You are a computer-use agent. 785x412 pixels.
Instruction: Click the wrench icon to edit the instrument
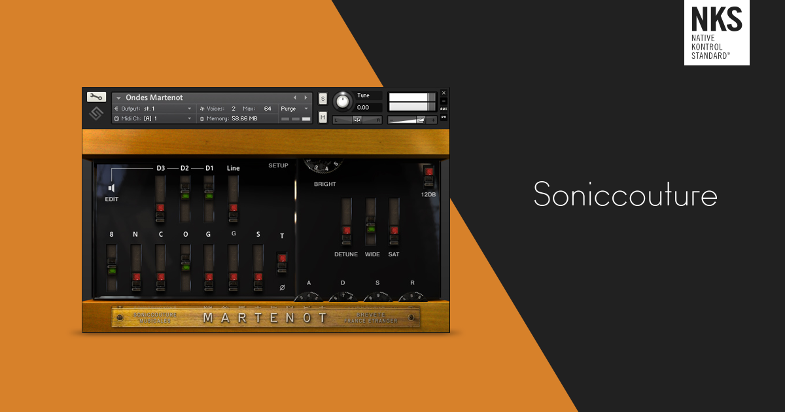click(x=97, y=97)
